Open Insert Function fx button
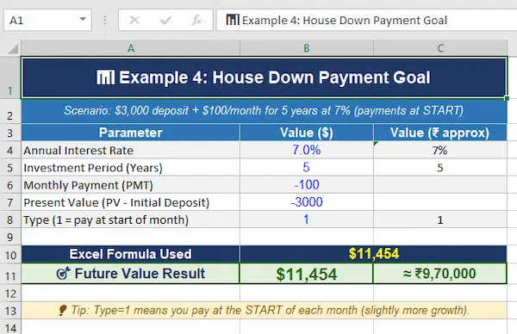Screen dimensions: 517x334 [x=196, y=20]
